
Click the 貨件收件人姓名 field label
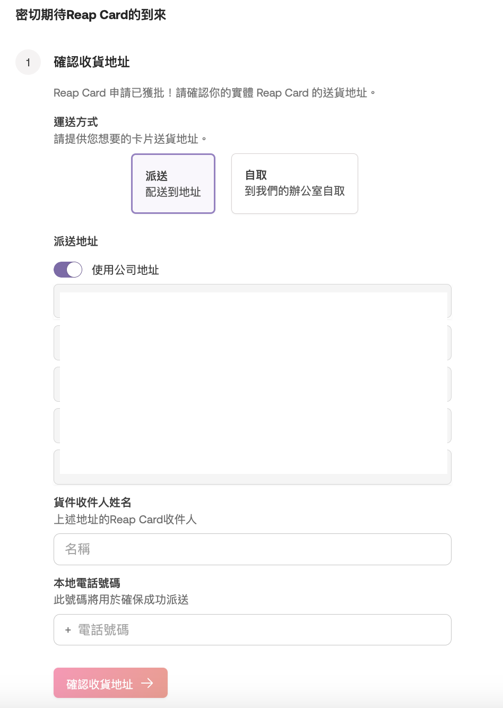(92, 502)
